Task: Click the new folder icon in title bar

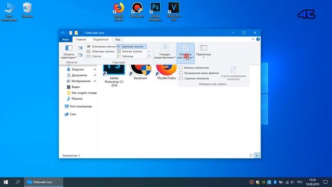Action: coord(76,33)
